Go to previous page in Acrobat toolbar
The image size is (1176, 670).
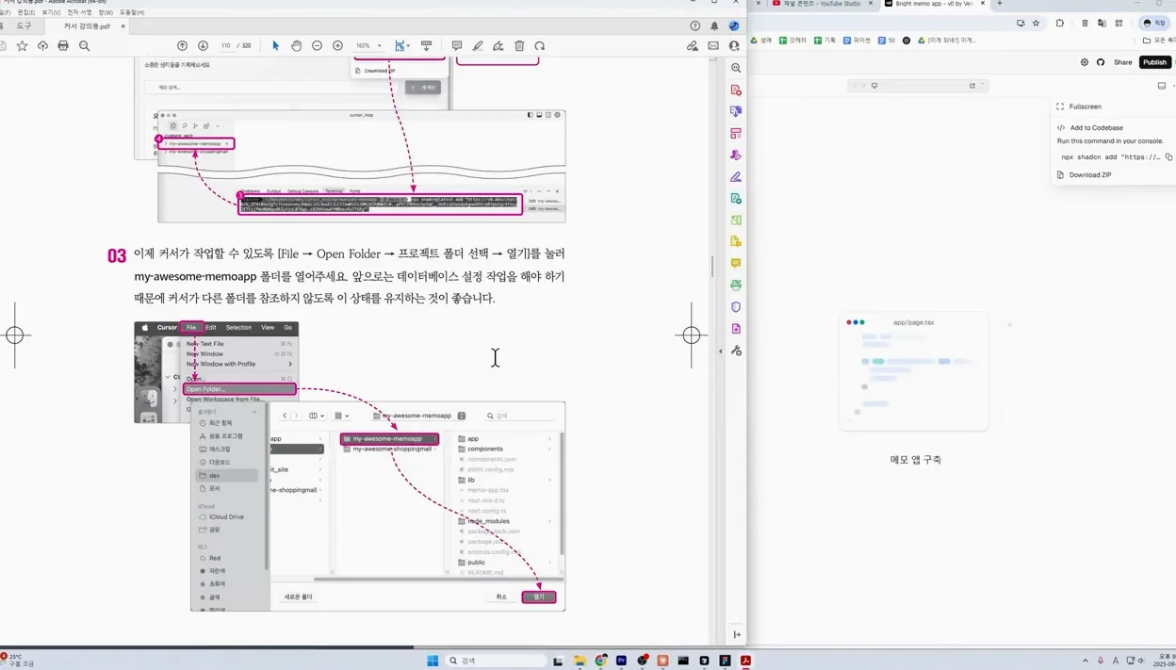[x=183, y=45]
